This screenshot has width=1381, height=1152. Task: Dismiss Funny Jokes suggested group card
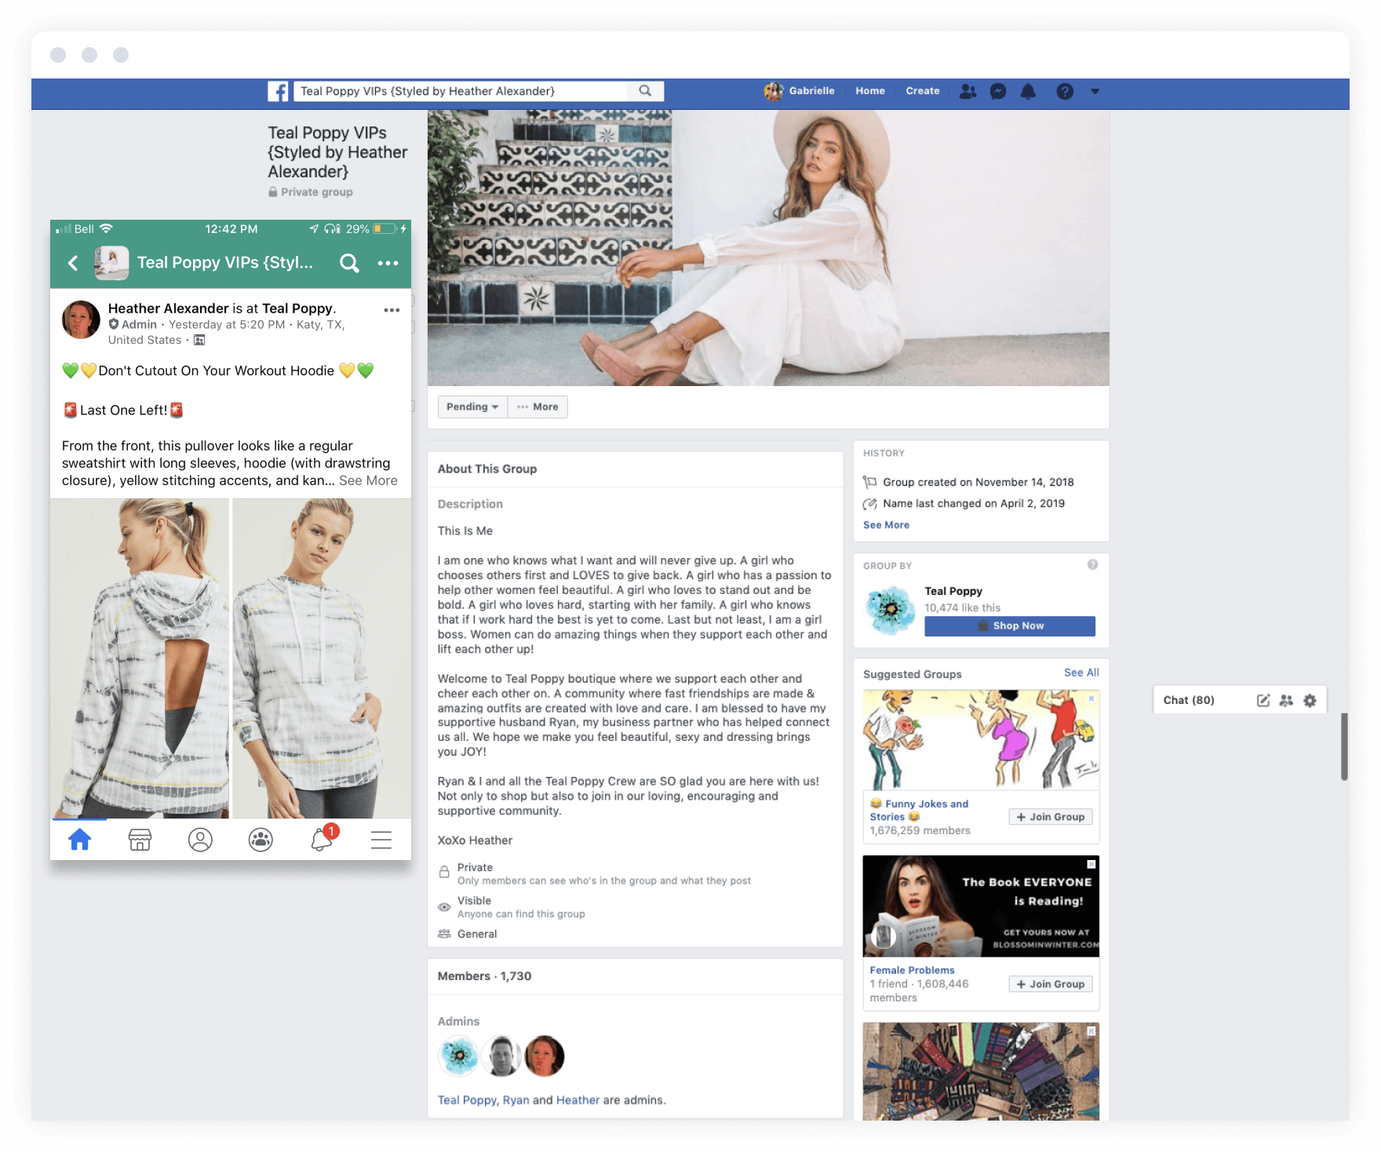pyautogui.click(x=1091, y=698)
